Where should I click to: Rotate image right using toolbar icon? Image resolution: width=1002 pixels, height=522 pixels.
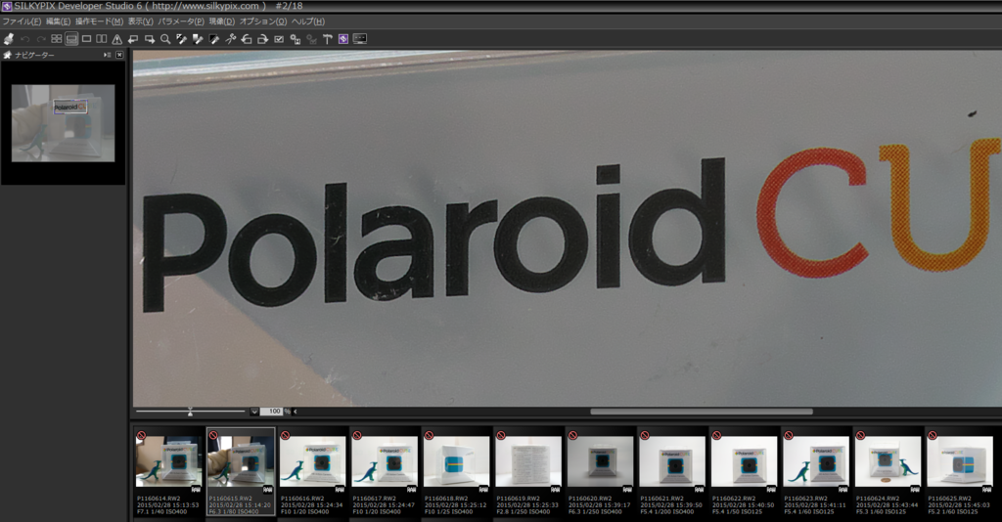point(262,39)
